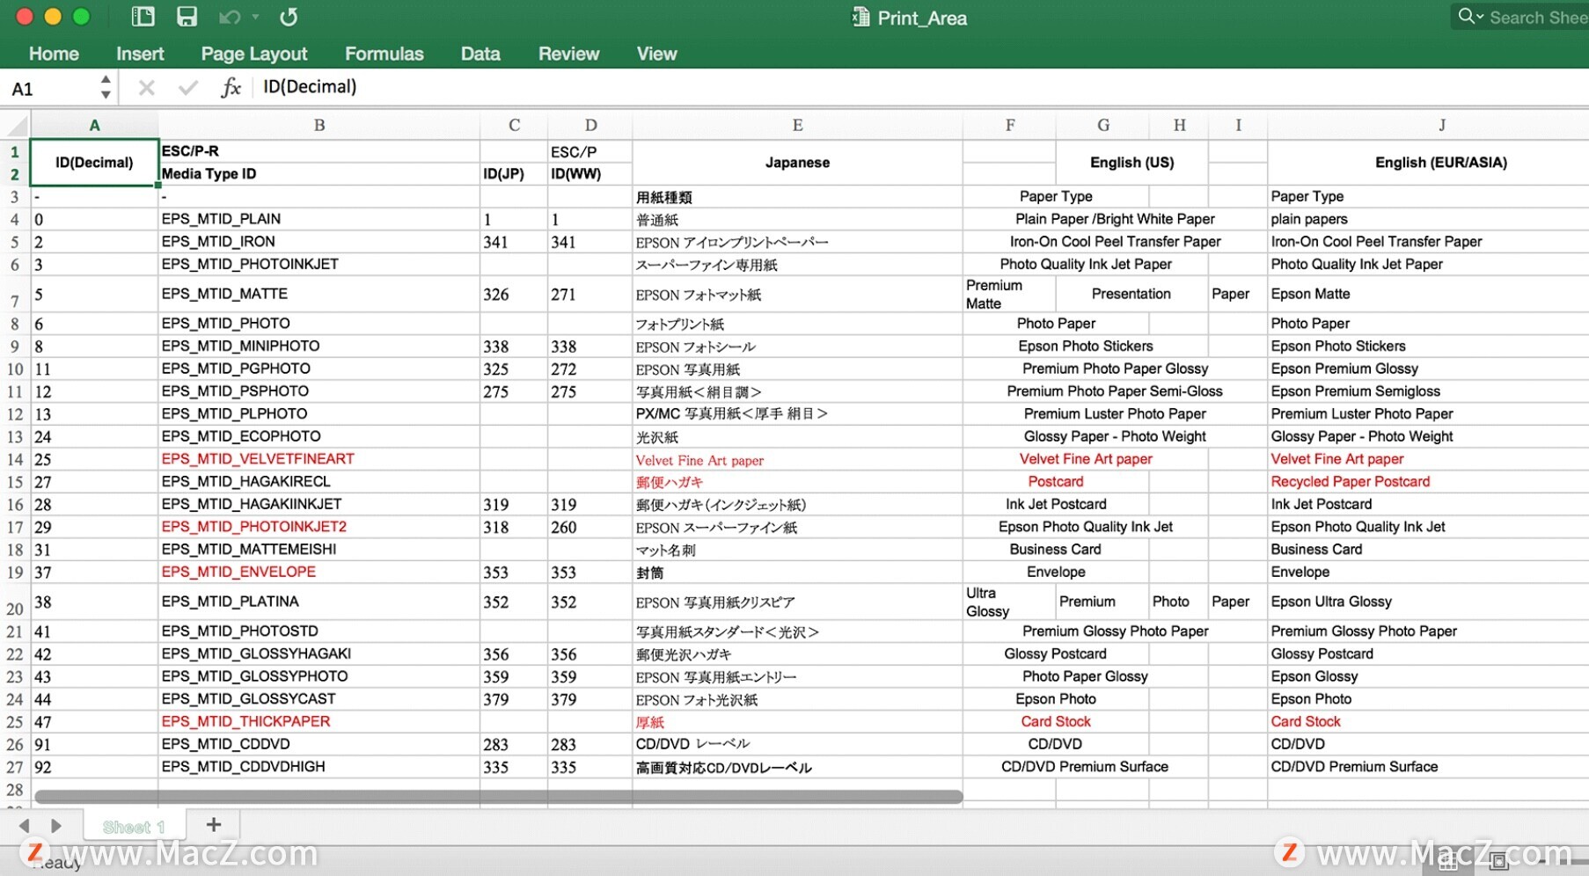Viewport: 1589px width, 876px height.
Task: Click cell ID(WW) header
Action: [x=590, y=174]
